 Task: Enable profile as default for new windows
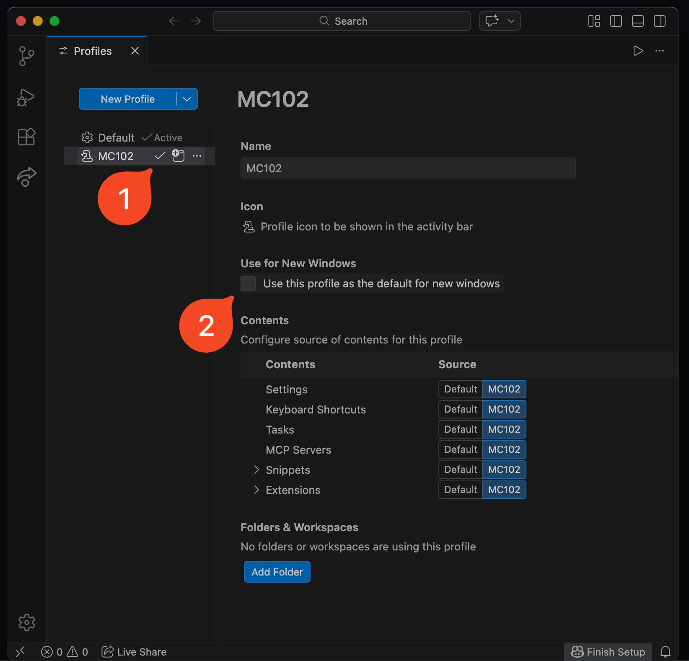tap(248, 284)
